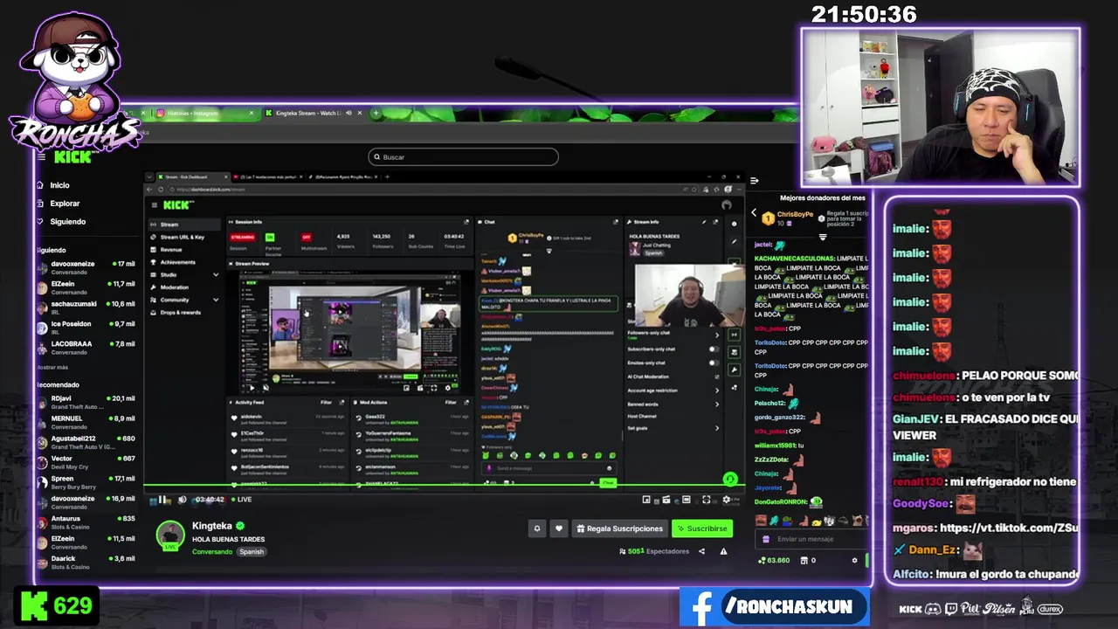The width and height of the screenshot is (1118, 629).
Task: Open Vector channel playing Devil May Cry
Action: [x=86, y=462]
